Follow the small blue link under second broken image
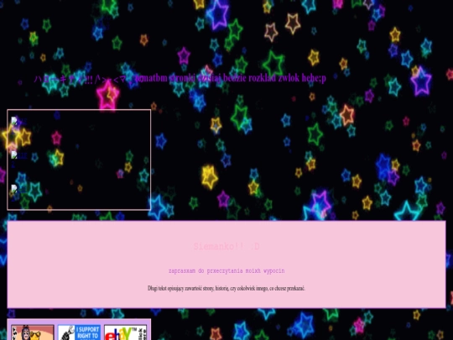453x340 pixels. tap(13, 165)
